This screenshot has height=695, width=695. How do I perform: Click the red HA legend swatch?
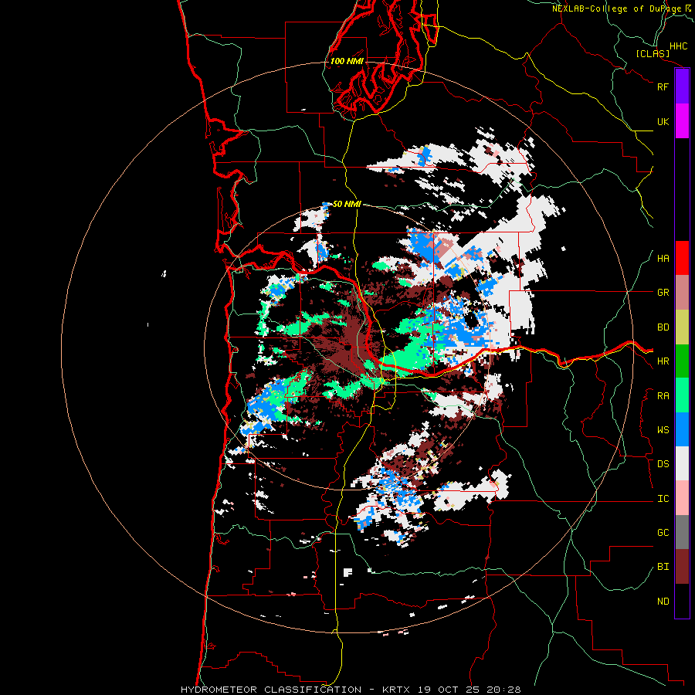pyautogui.click(x=682, y=258)
